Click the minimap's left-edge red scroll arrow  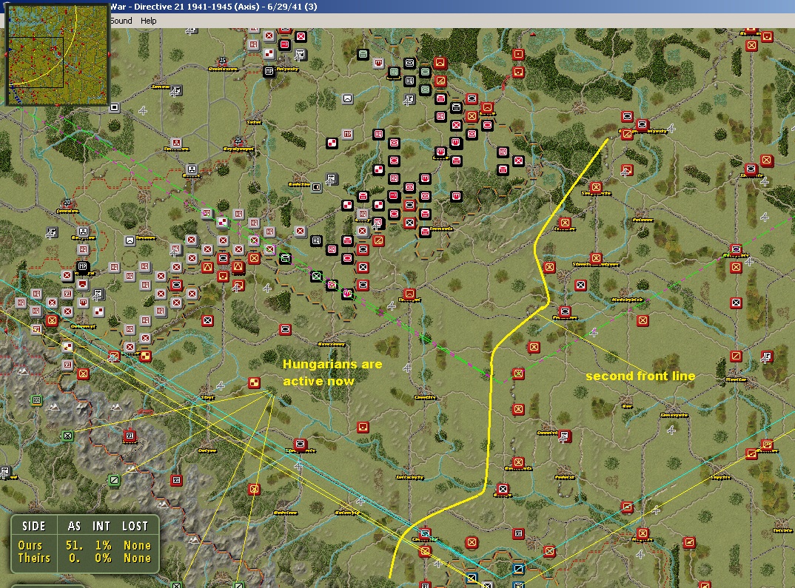pyautogui.click(x=6, y=54)
